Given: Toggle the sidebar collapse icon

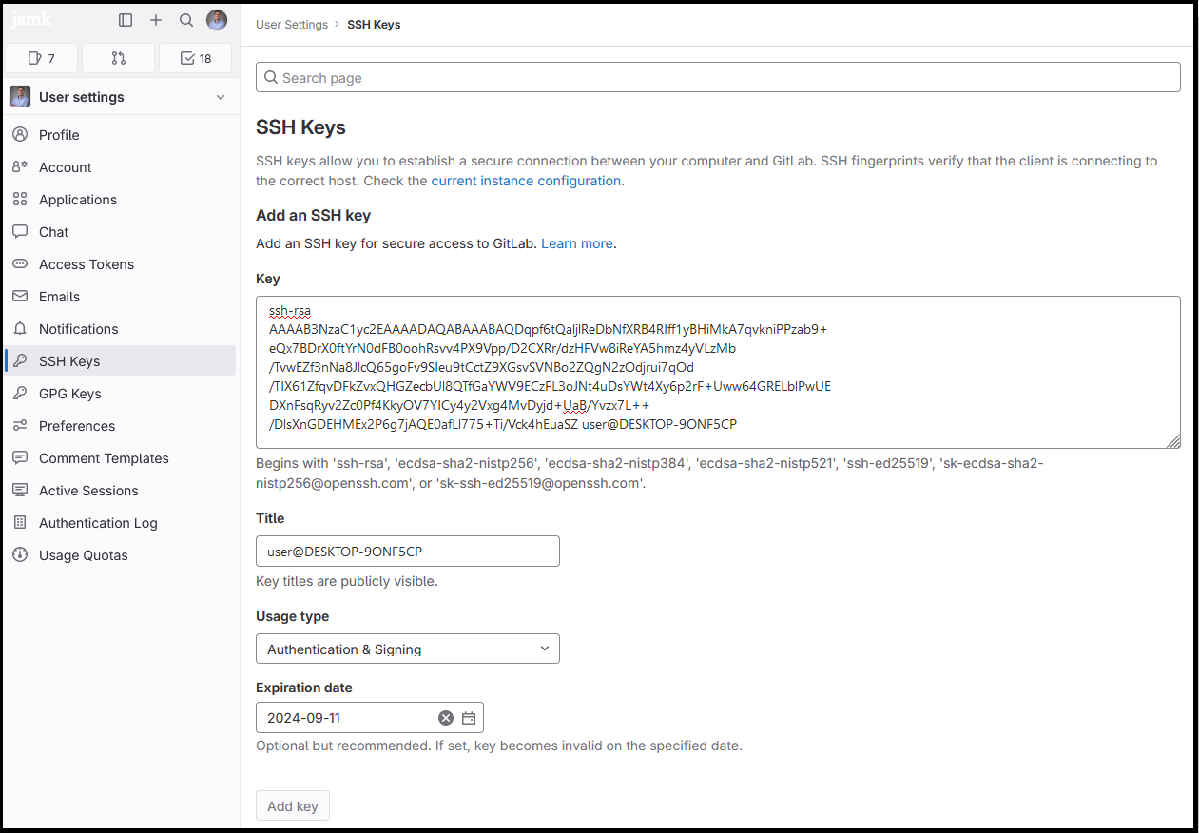Looking at the screenshot, I should (x=126, y=20).
